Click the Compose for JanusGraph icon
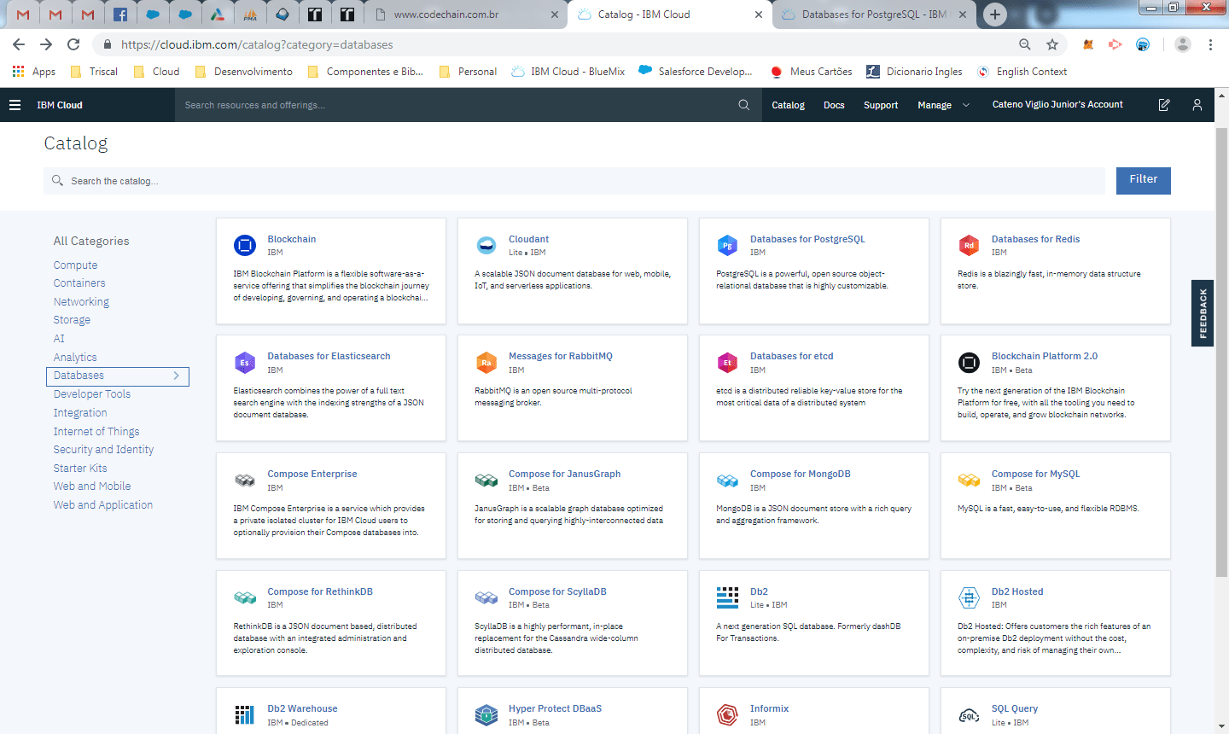 pyautogui.click(x=486, y=481)
